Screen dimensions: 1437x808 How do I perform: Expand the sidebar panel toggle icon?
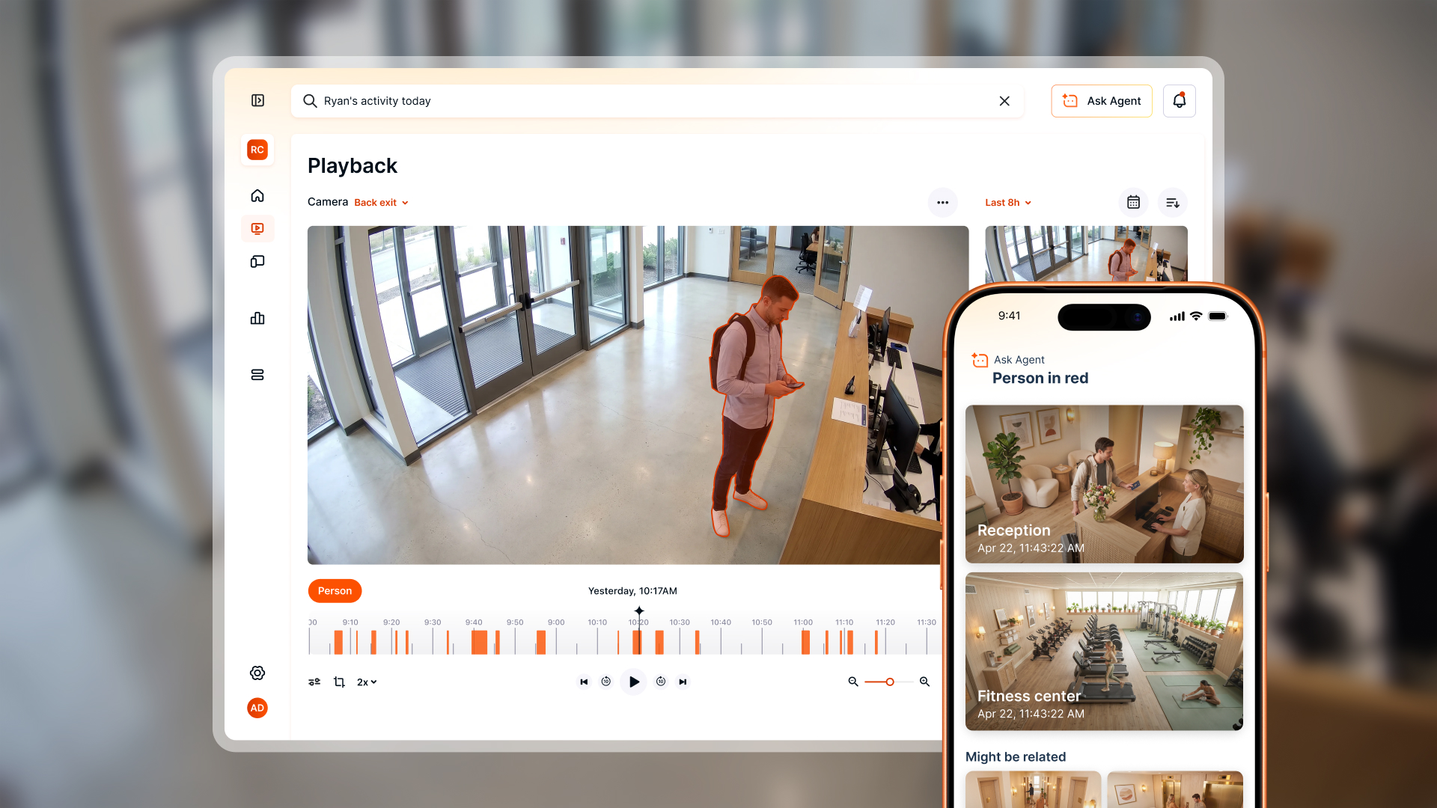[x=257, y=100]
